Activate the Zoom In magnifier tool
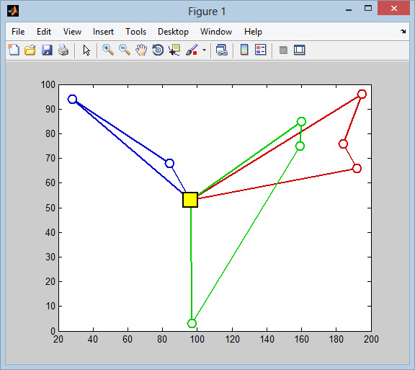 (108, 50)
